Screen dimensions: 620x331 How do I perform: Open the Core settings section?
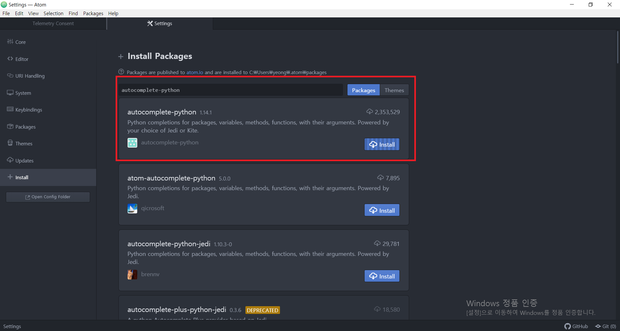pyautogui.click(x=48, y=42)
